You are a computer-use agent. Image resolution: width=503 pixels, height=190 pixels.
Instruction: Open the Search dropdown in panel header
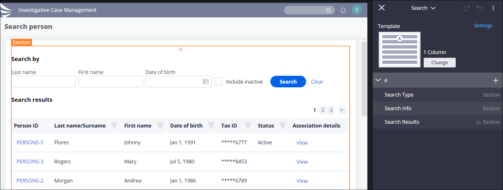(423, 8)
